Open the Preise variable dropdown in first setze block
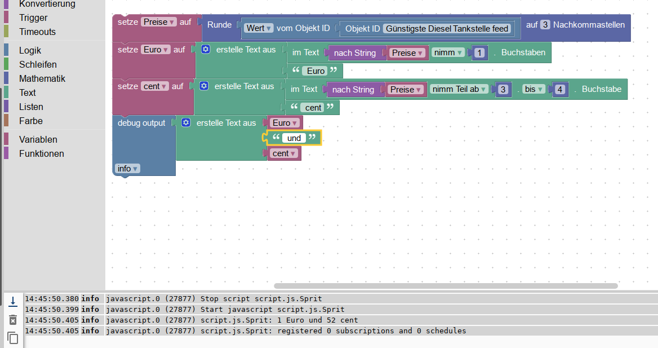 [x=159, y=22]
